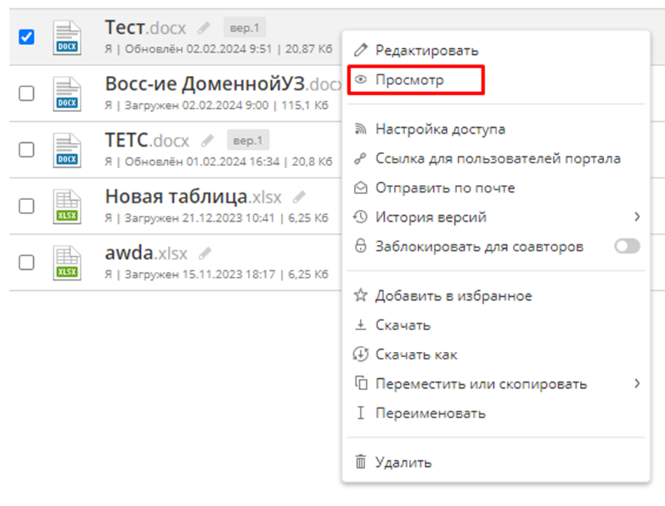Viewport: 665px width, 506px height.
Task: Click the pencil icon next to awda.xlsx
Action: point(205,253)
